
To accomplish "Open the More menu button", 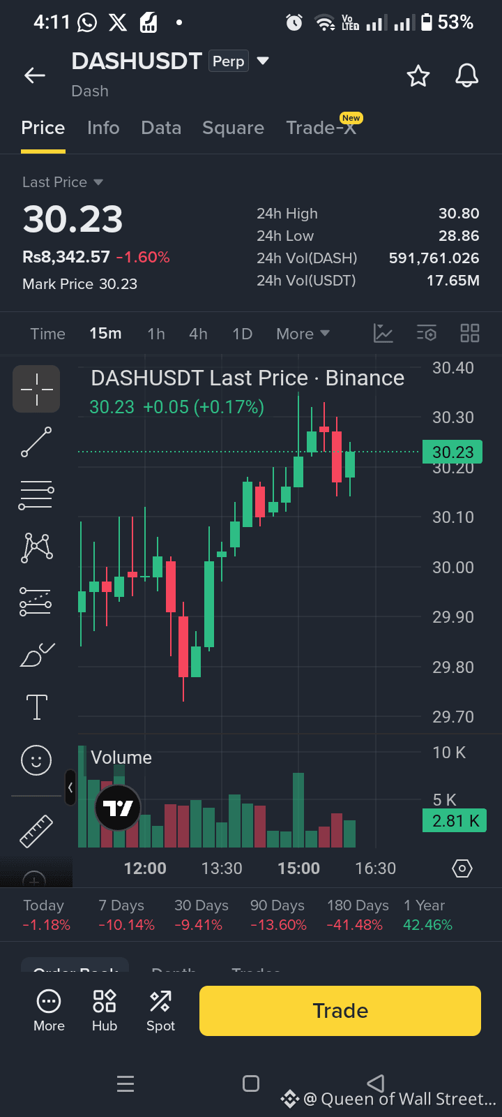I will point(49,1011).
